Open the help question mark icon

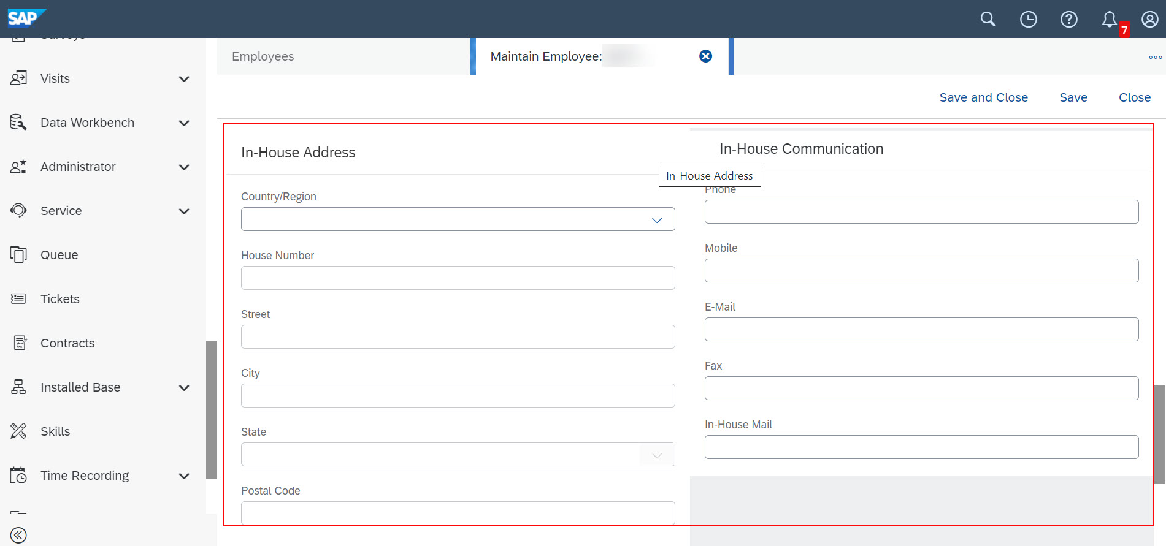click(1068, 19)
